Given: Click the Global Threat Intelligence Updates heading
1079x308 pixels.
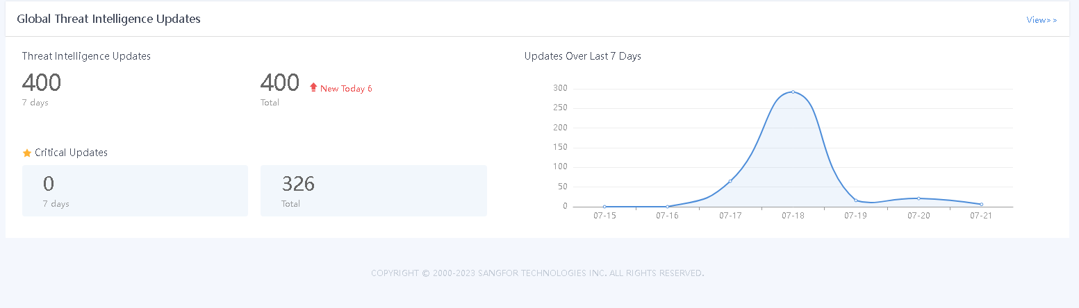Looking at the screenshot, I should 108,19.
